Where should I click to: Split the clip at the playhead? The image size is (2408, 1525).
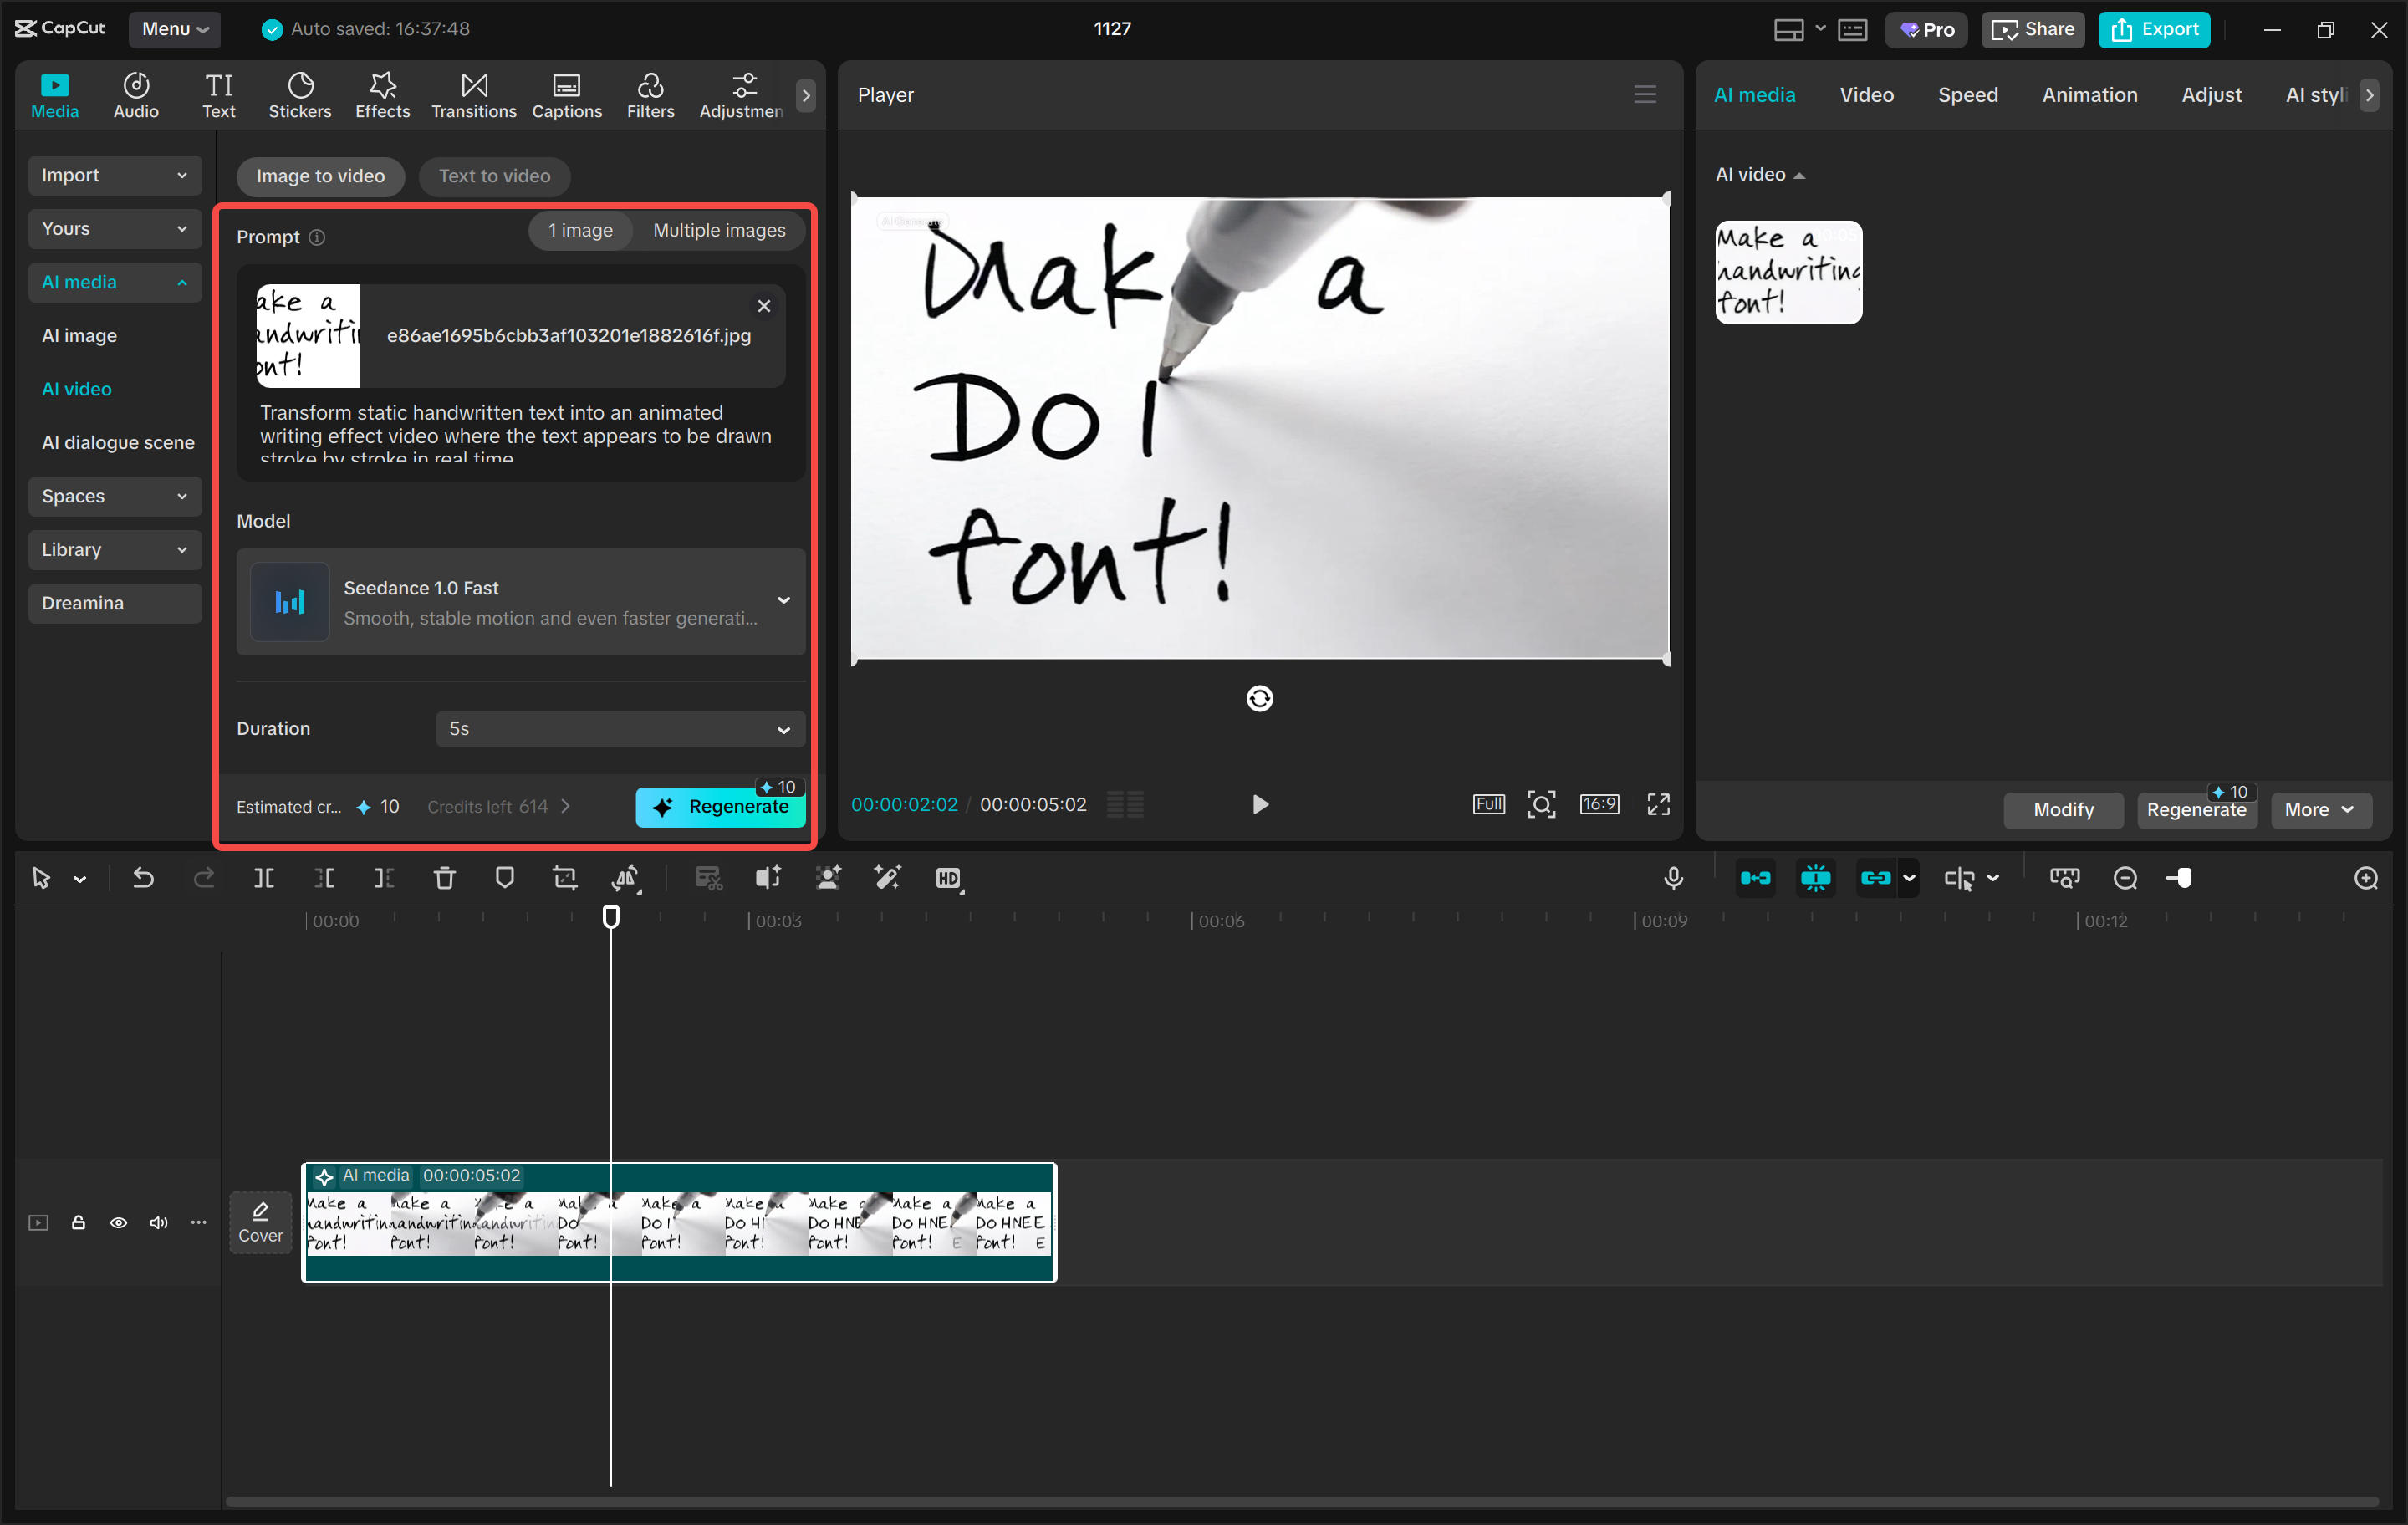264,877
